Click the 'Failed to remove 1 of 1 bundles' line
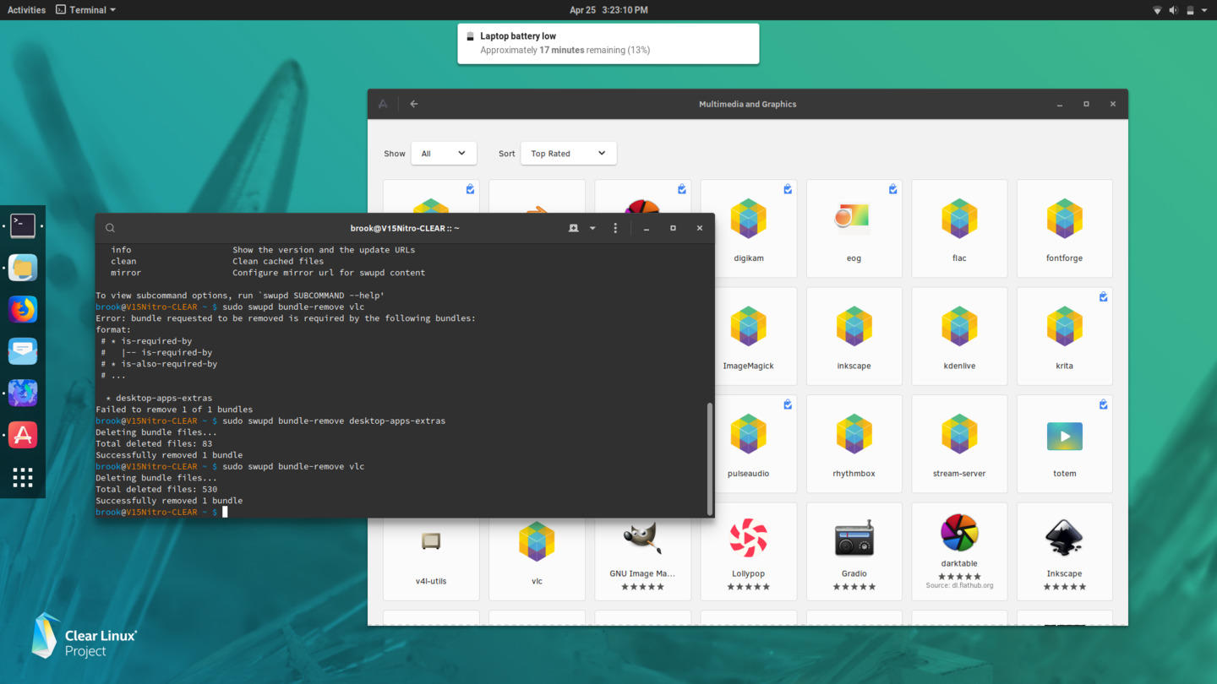This screenshot has width=1217, height=684. click(x=174, y=410)
